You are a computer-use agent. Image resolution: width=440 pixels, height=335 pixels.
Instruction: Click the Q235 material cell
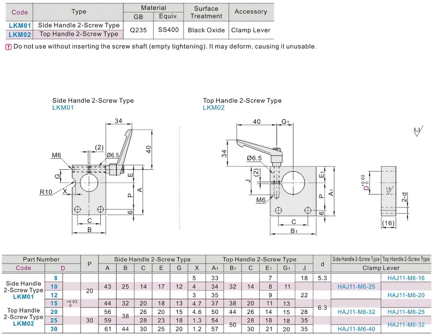[138, 30]
